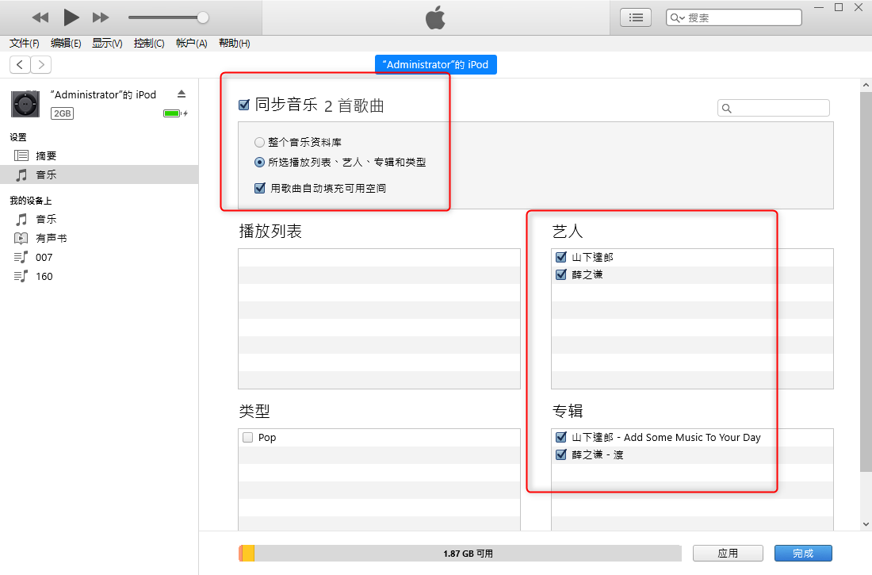Minimize the iTunes window
The width and height of the screenshot is (872, 575).
(x=819, y=7)
